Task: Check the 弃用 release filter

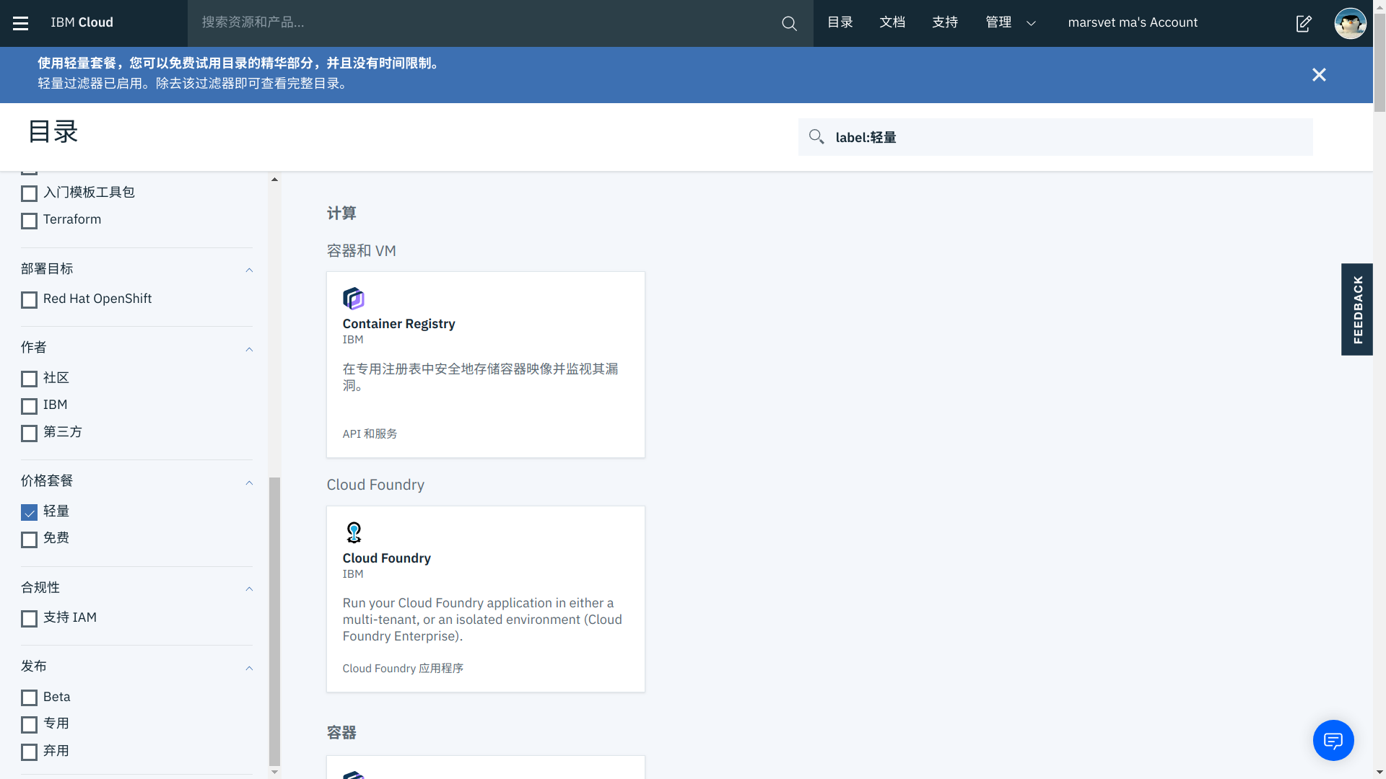Action: click(x=29, y=752)
